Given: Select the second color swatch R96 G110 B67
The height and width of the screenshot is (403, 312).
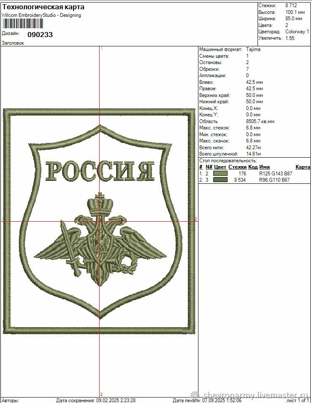Looking at the screenshot, I should pos(220,180).
